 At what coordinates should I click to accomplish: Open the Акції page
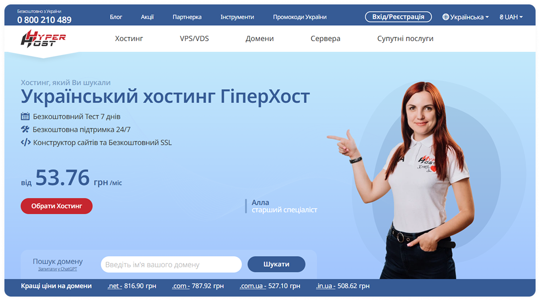click(147, 17)
